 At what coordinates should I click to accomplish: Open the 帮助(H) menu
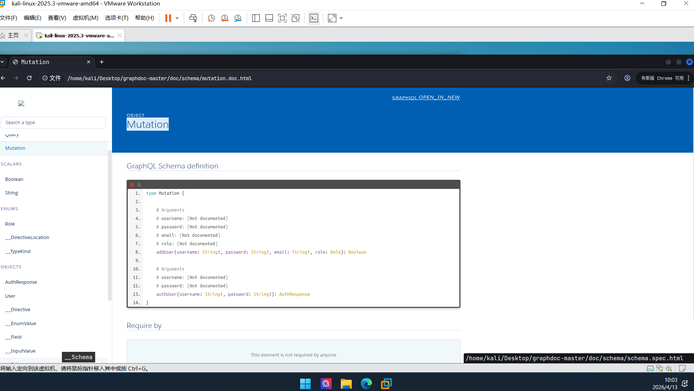coord(145,18)
